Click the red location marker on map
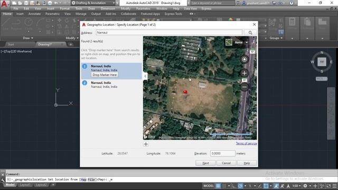 tap(185, 92)
